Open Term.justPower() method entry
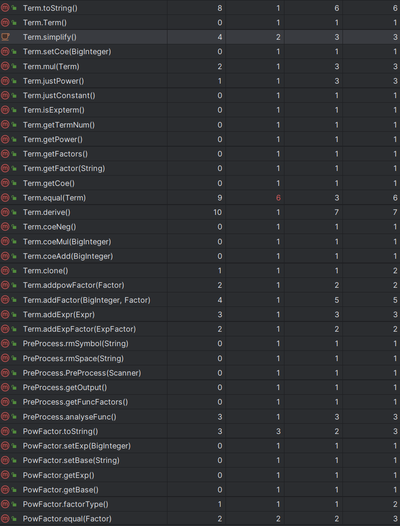Screen dimensions: 400x526 coord(200,81)
